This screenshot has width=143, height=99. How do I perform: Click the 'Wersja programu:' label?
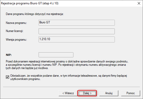point(16,40)
